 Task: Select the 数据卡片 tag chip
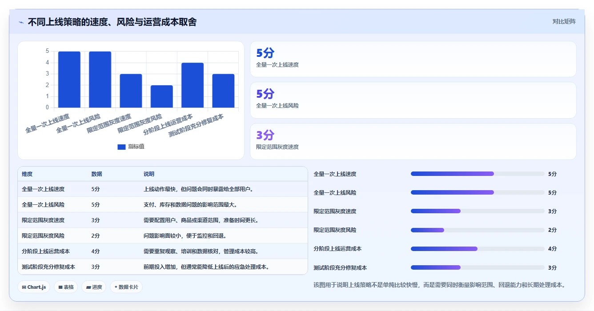(126, 287)
